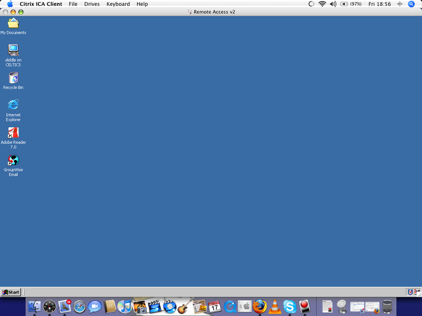Launch iDVD from the Dock
This screenshot has width=422, height=316.
click(x=170, y=306)
